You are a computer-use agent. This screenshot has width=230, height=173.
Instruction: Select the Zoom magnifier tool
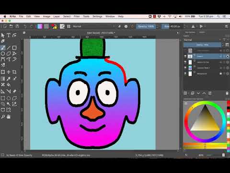point(3,117)
